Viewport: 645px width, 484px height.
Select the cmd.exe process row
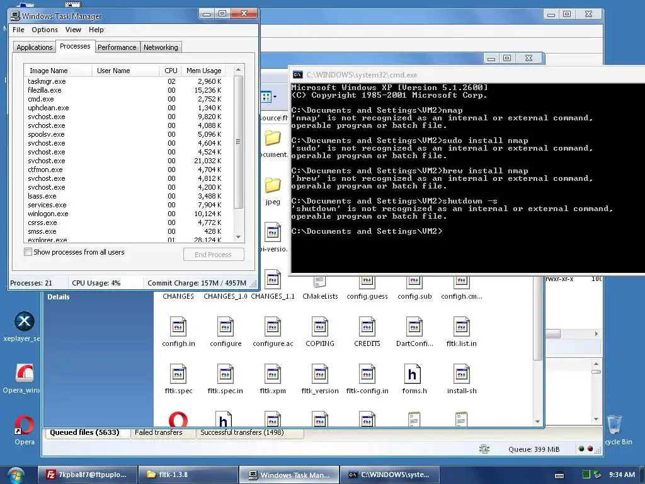coord(125,99)
